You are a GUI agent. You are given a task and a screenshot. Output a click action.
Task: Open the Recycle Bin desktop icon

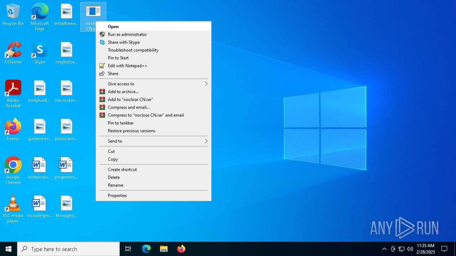tap(13, 15)
